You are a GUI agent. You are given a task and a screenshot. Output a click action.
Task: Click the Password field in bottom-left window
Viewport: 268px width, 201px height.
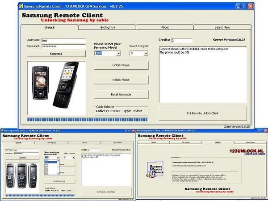click(x=26, y=154)
